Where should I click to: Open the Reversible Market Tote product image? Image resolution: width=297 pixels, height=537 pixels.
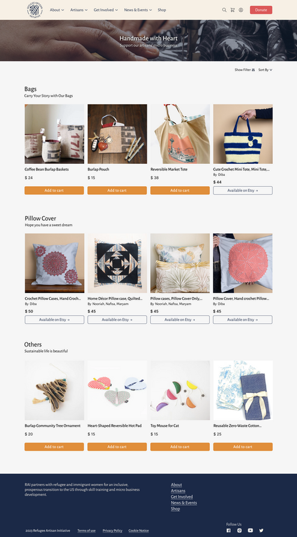(180, 134)
